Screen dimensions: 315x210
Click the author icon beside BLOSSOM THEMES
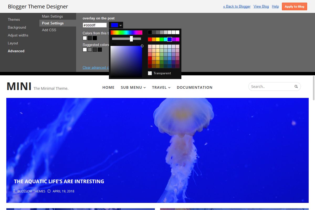[14, 191]
